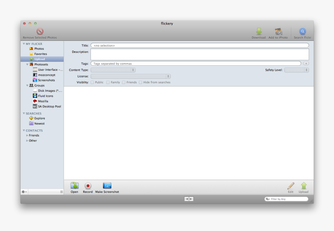Click the magnifier in Filter by Any field

pos(267,199)
